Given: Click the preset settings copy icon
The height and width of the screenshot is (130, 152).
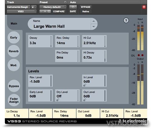Looking at the screenshot, I should pos(49,12).
